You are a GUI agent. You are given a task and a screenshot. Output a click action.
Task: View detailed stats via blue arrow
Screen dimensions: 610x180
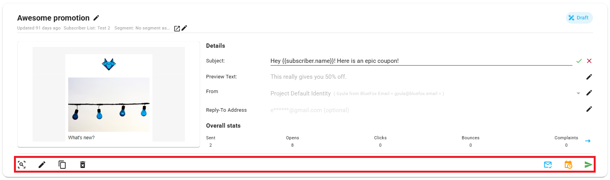(x=588, y=141)
